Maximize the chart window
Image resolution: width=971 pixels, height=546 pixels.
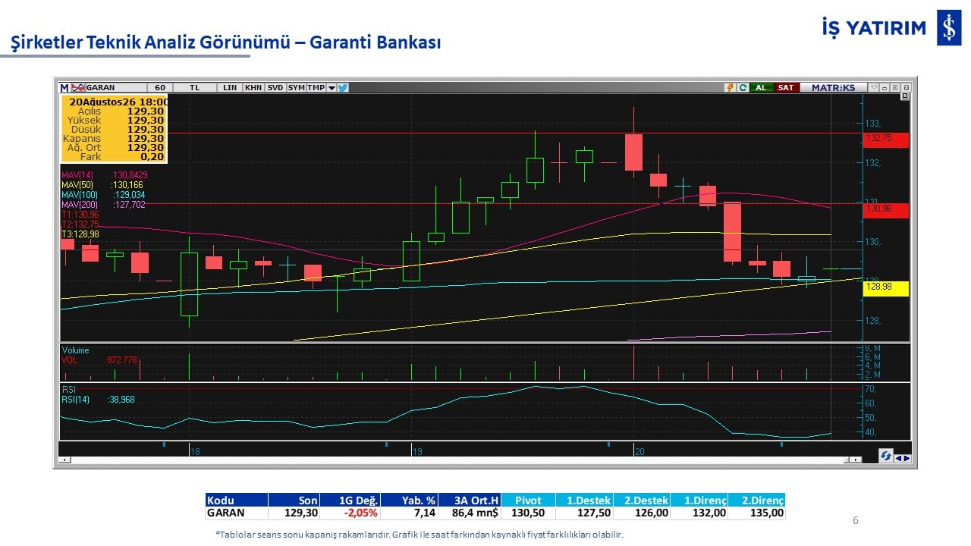(x=894, y=87)
